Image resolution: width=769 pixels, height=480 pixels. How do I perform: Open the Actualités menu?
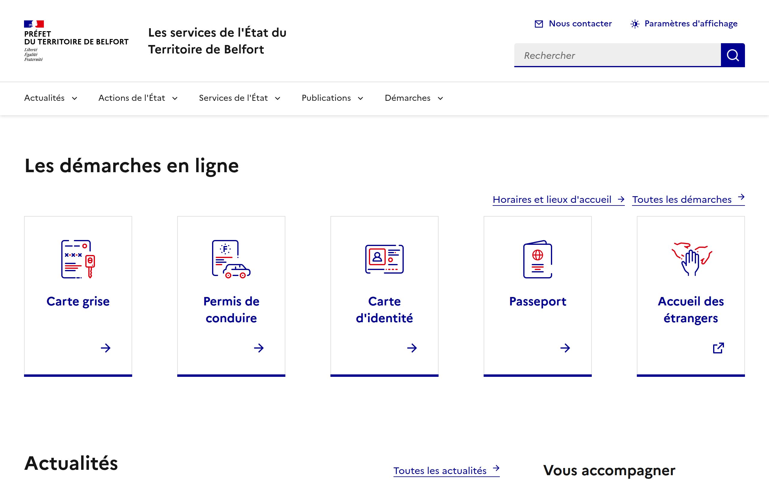pos(51,98)
